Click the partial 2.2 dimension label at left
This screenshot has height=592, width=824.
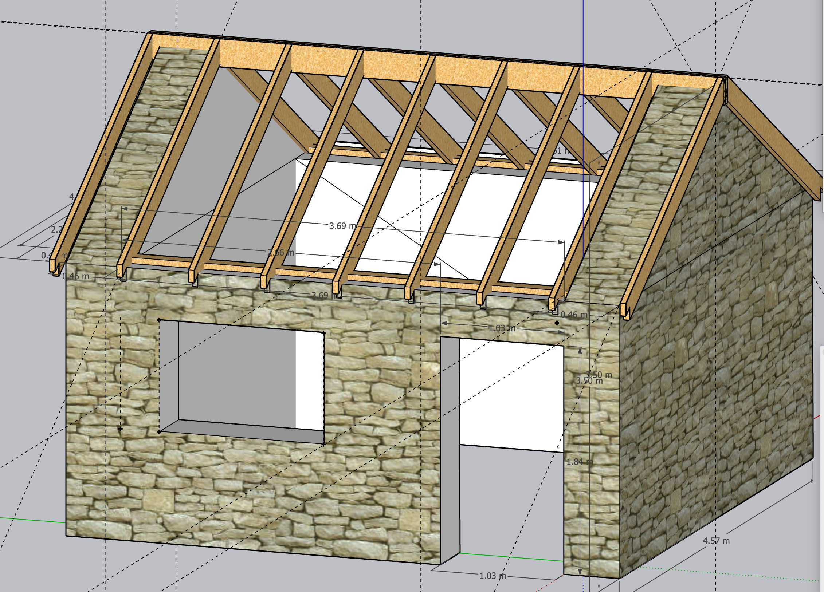coord(56,229)
